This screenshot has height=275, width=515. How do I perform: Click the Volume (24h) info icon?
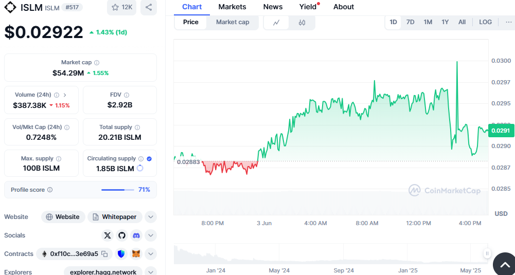coord(57,95)
